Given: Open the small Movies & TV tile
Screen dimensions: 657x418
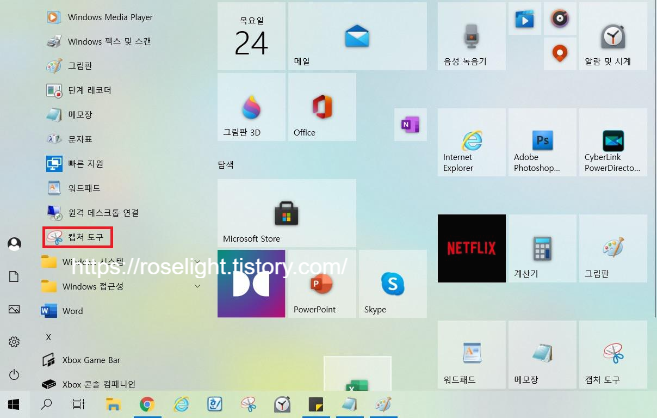Looking at the screenshot, I should tap(524, 19).
